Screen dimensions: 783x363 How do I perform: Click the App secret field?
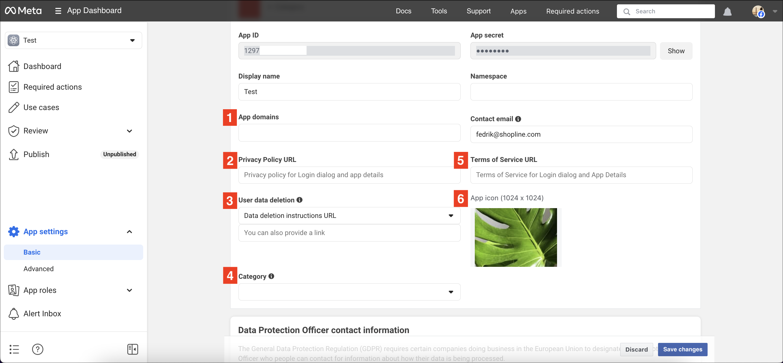(x=563, y=51)
